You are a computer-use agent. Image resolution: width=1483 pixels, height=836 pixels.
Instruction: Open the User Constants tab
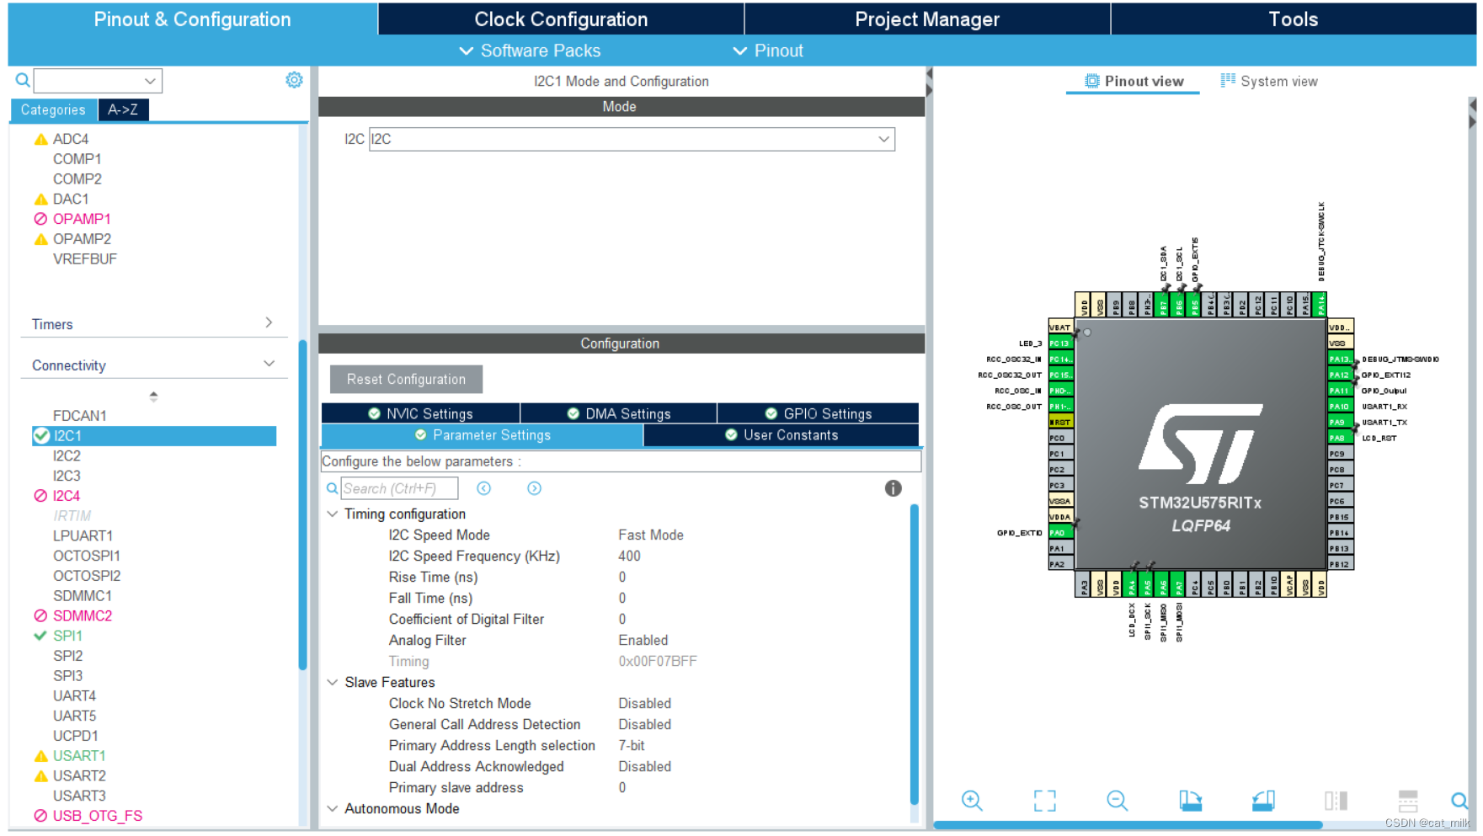tap(782, 435)
